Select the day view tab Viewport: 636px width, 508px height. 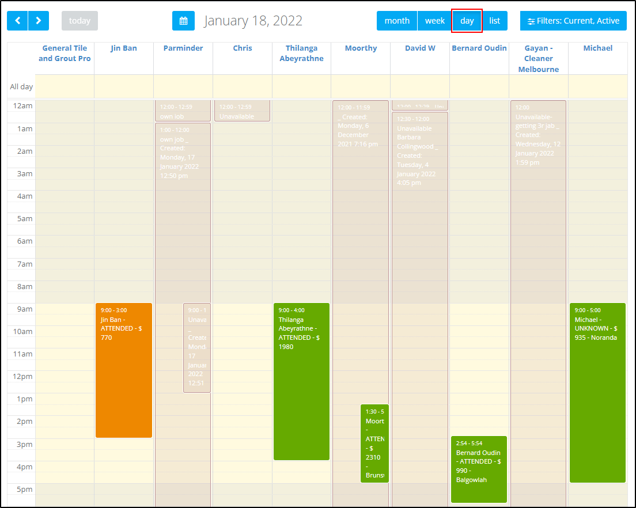pyautogui.click(x=467, y=21)
